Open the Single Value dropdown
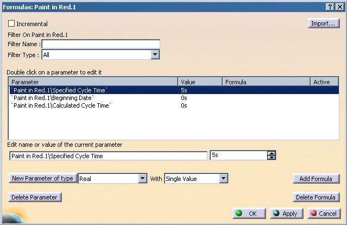Viewport: 347px width, 225px height. (x=223, y=178)
